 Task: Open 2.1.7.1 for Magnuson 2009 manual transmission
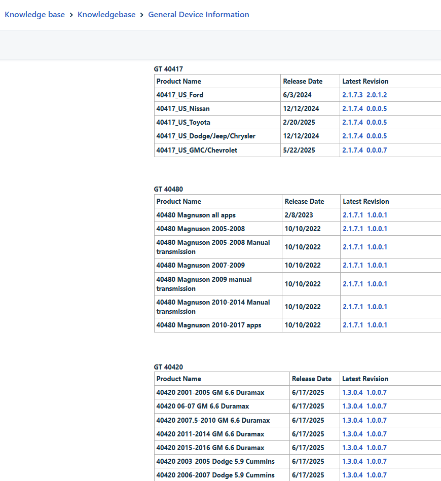click(x=353, y=284)
